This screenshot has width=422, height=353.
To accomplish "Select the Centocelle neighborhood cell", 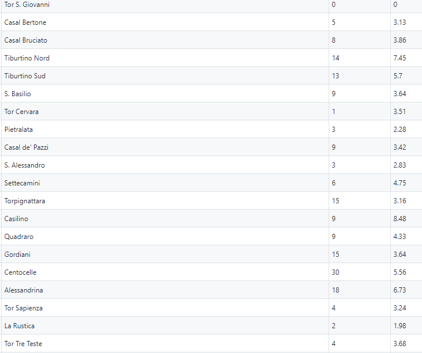I will (x=20, y=272).
